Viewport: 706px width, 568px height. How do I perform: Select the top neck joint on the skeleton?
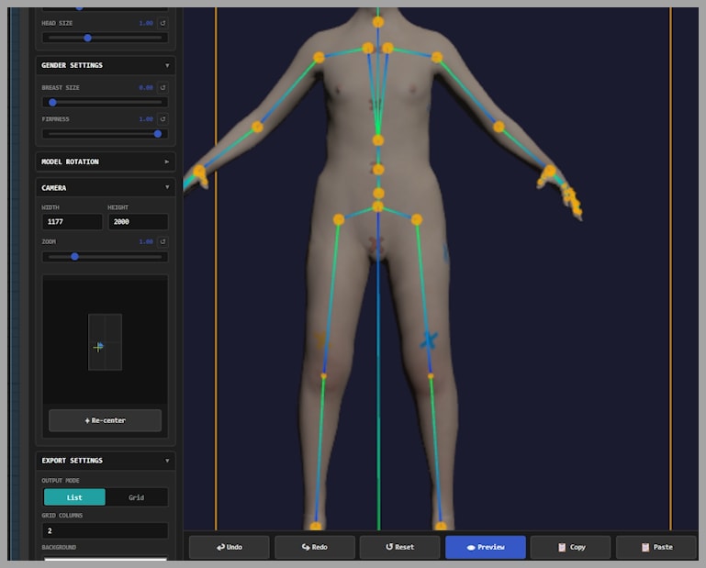377,21
